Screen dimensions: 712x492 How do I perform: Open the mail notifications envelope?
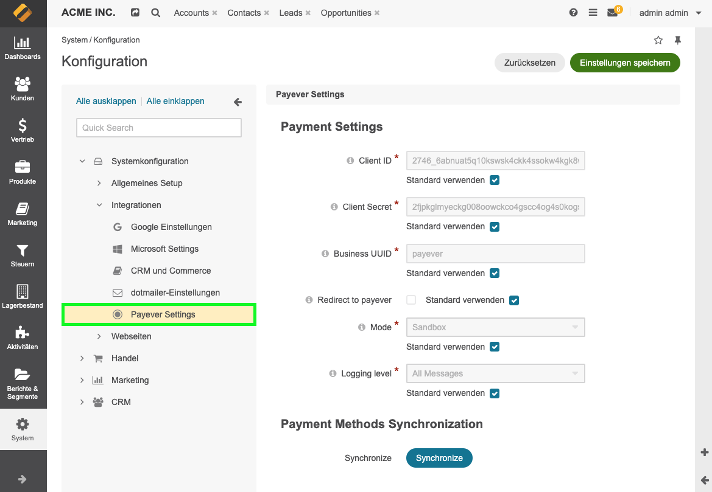(x=613, y=12)
